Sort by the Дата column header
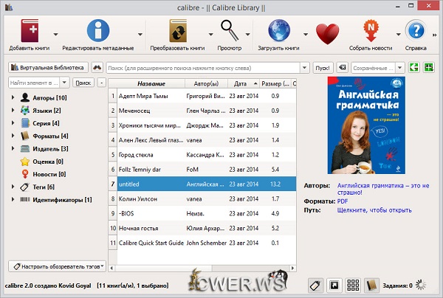The height and width of the screenshot is (298, 443). point(241,83)
